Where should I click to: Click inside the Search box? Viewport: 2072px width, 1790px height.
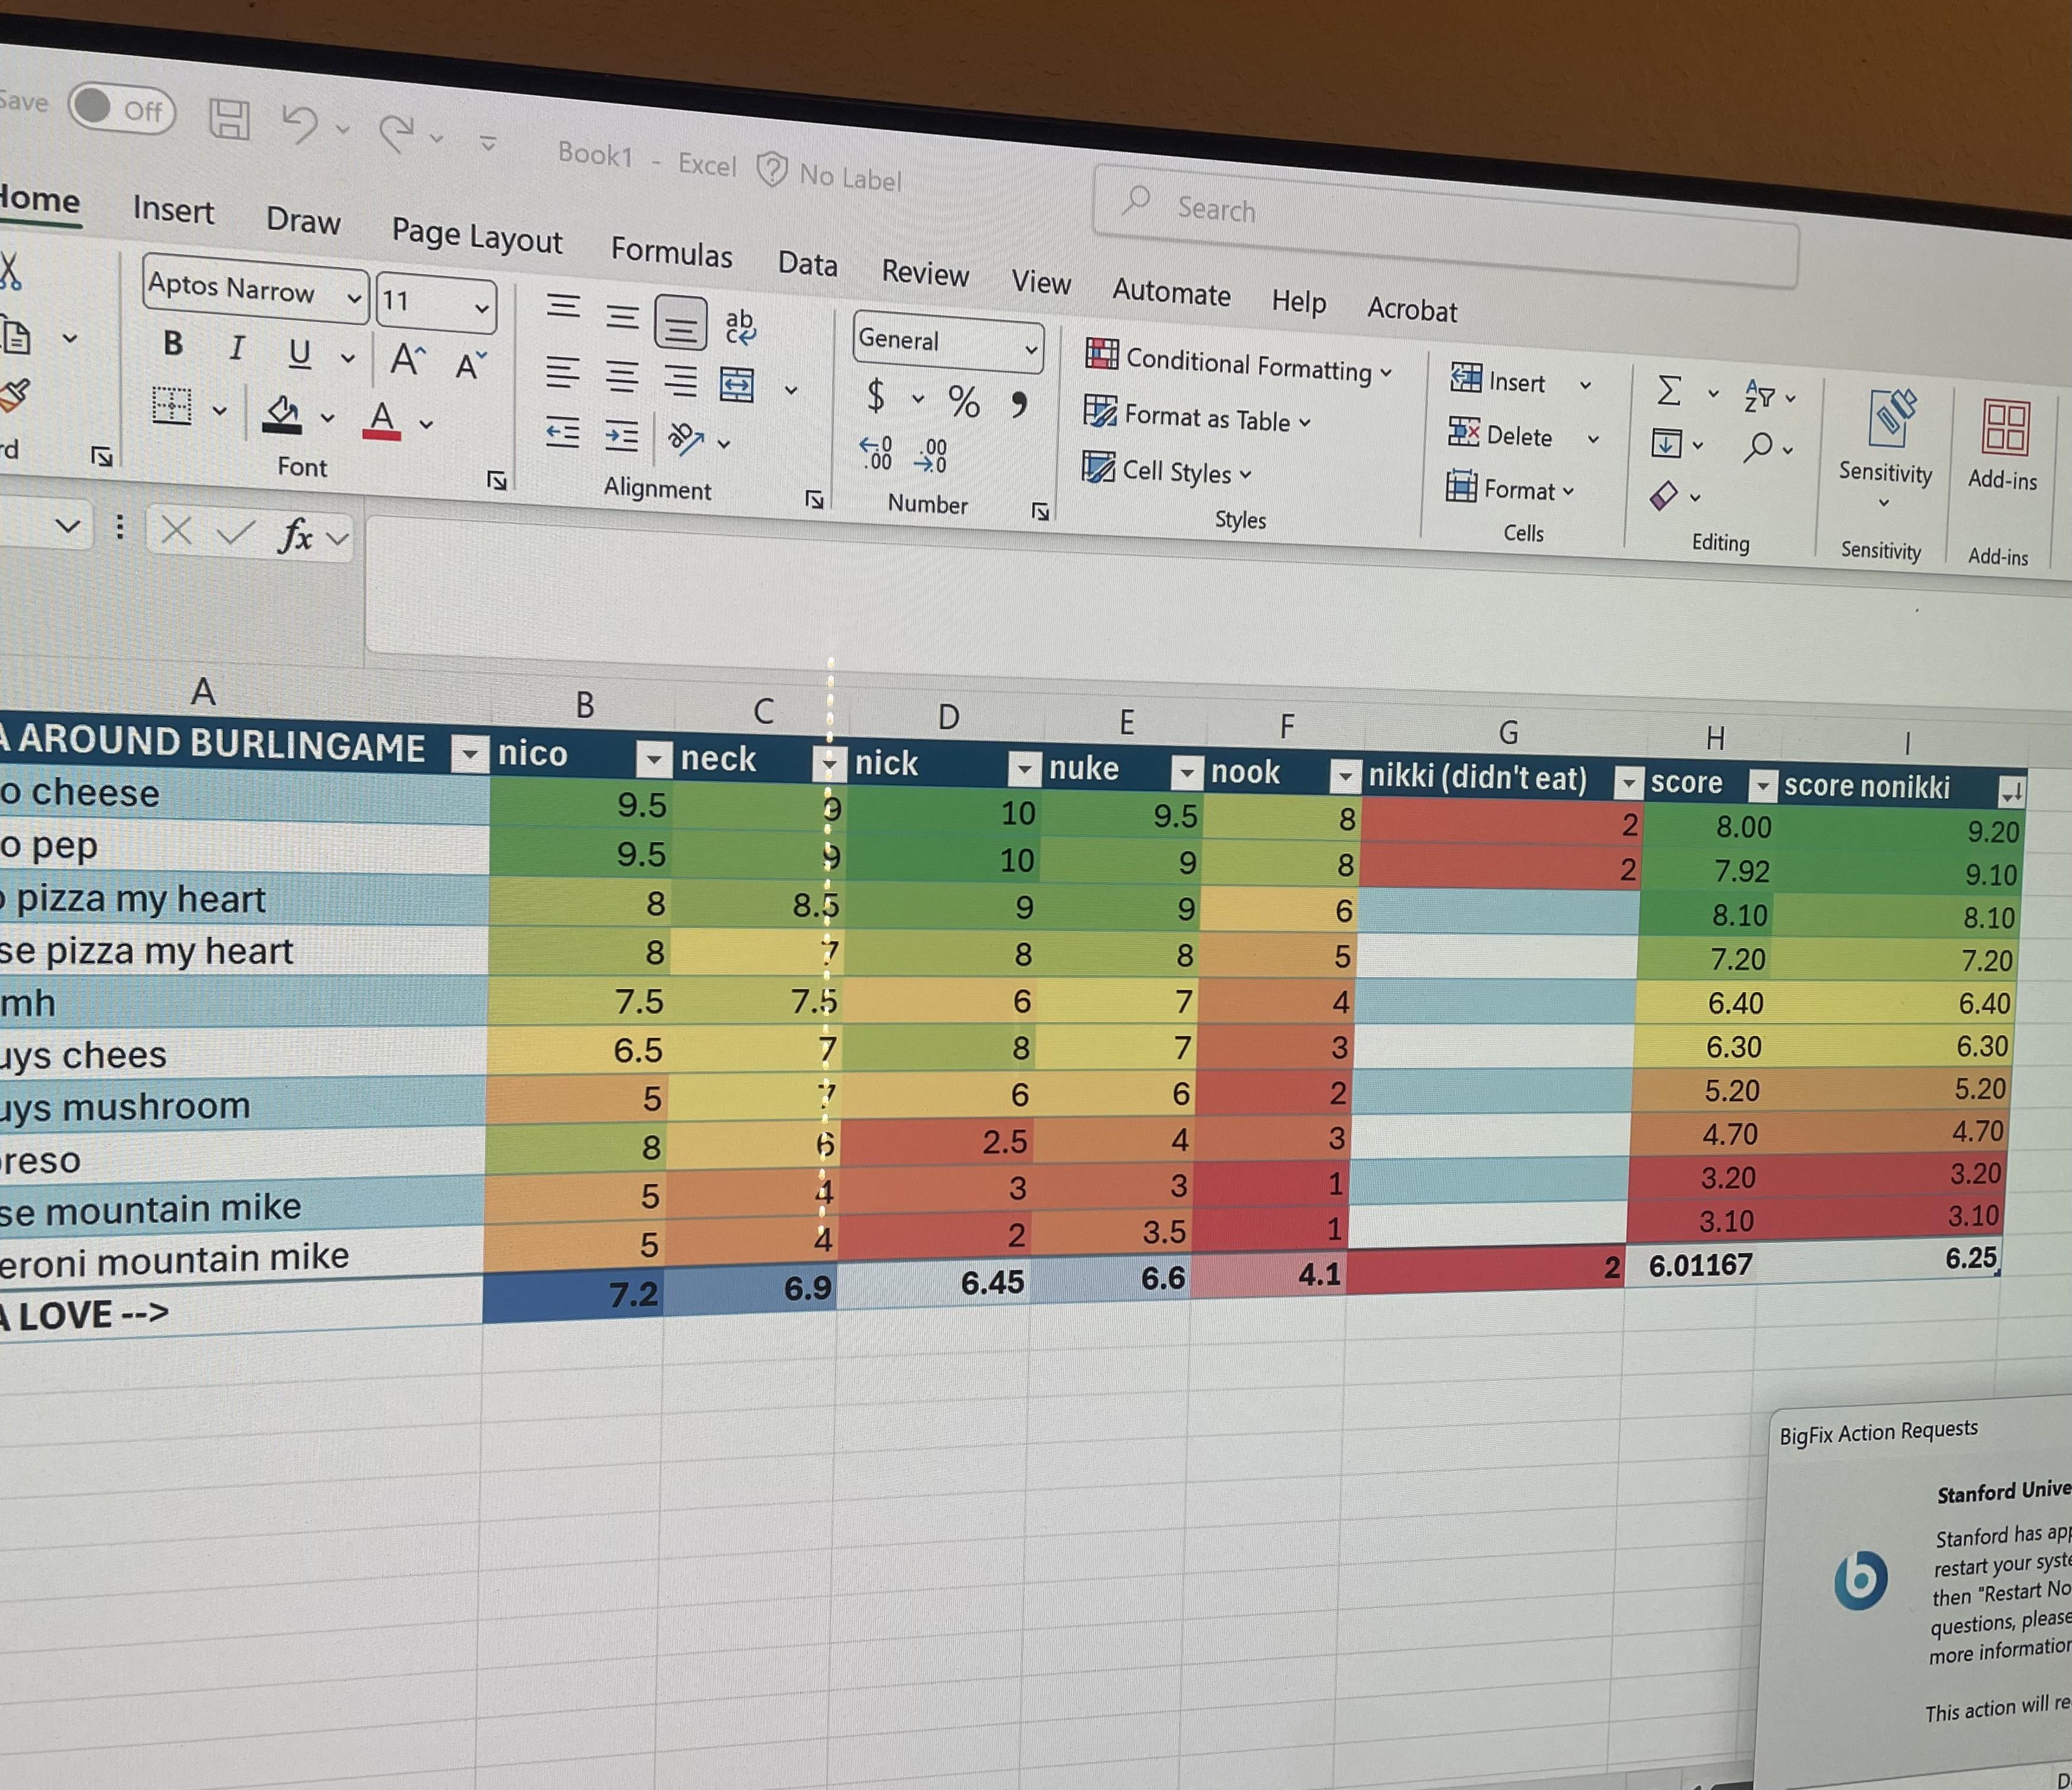[x=1445, y=227]
